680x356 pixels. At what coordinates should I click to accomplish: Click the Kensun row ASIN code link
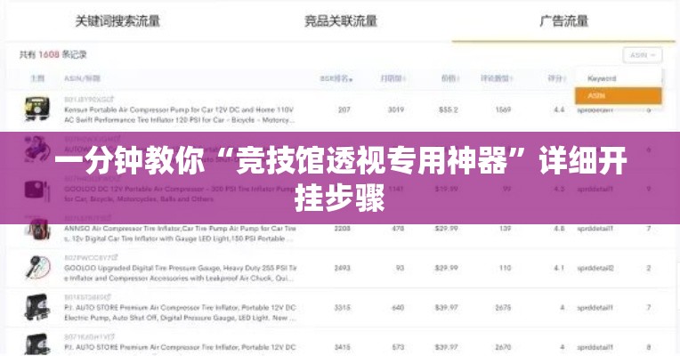click(x=86, y=100)
